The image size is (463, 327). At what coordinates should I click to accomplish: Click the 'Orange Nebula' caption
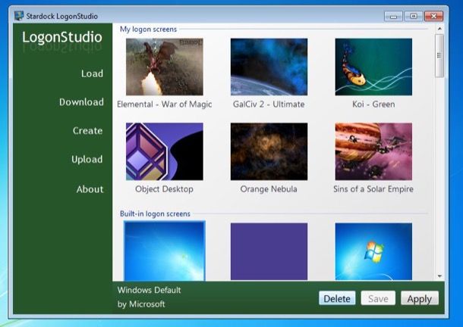click(x=269, y=188)
